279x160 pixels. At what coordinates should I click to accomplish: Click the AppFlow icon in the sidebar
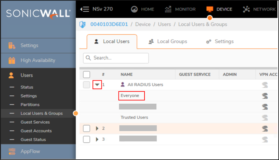tap(12, 151)
